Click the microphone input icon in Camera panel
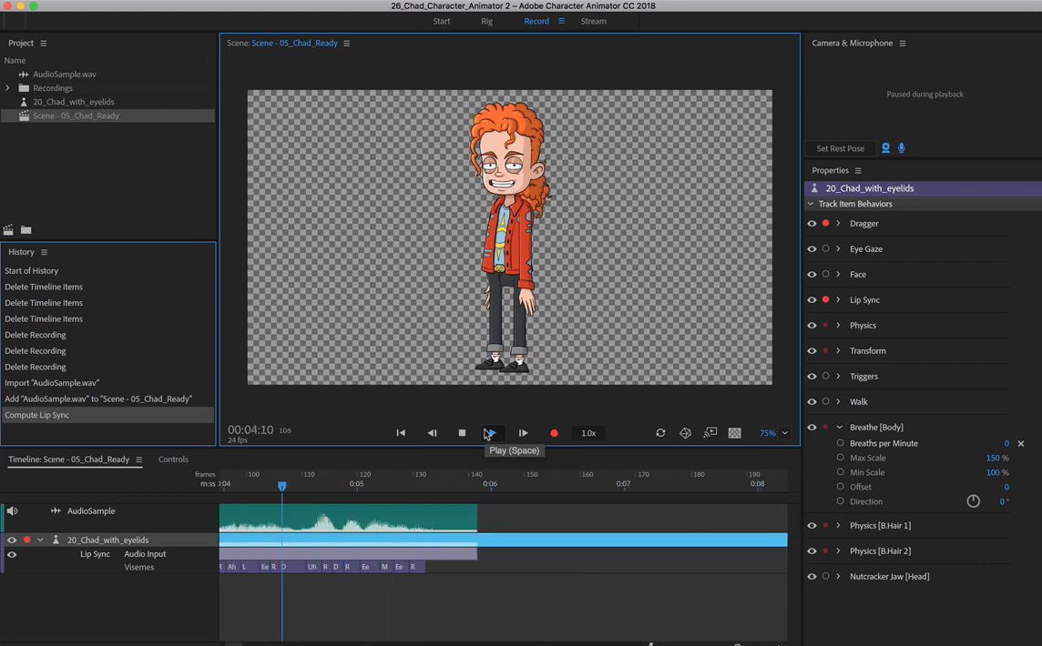Viewport: 1042px width, 646px height. [x=902, y=148]
